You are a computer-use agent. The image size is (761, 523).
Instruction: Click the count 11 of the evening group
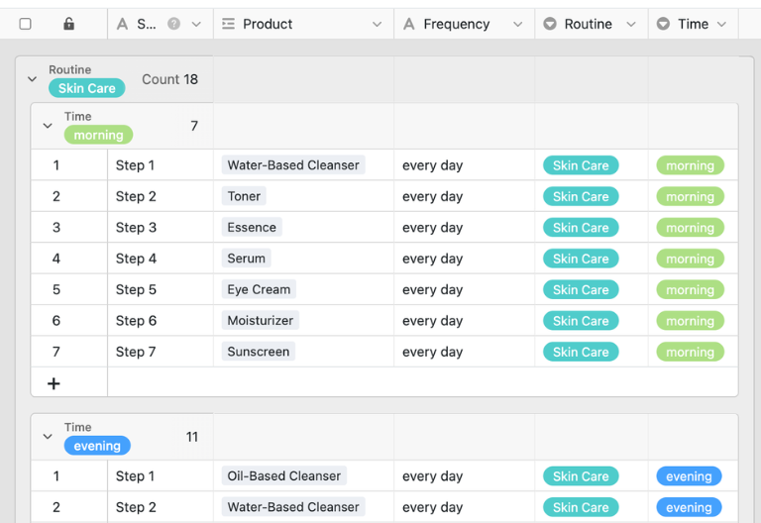pos(192,437)
